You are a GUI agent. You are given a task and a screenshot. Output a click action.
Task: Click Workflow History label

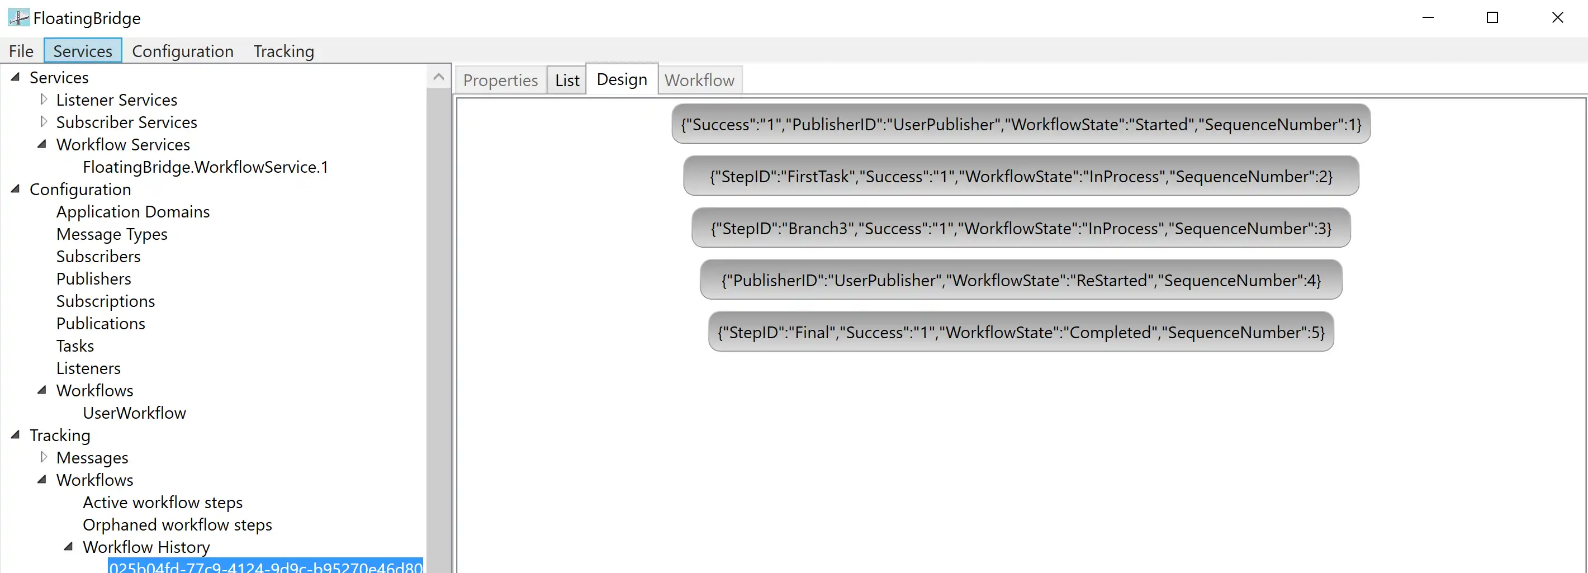146,547
